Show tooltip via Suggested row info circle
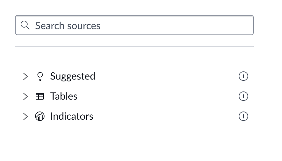The image size is (282, 161). tap(243, 76)
